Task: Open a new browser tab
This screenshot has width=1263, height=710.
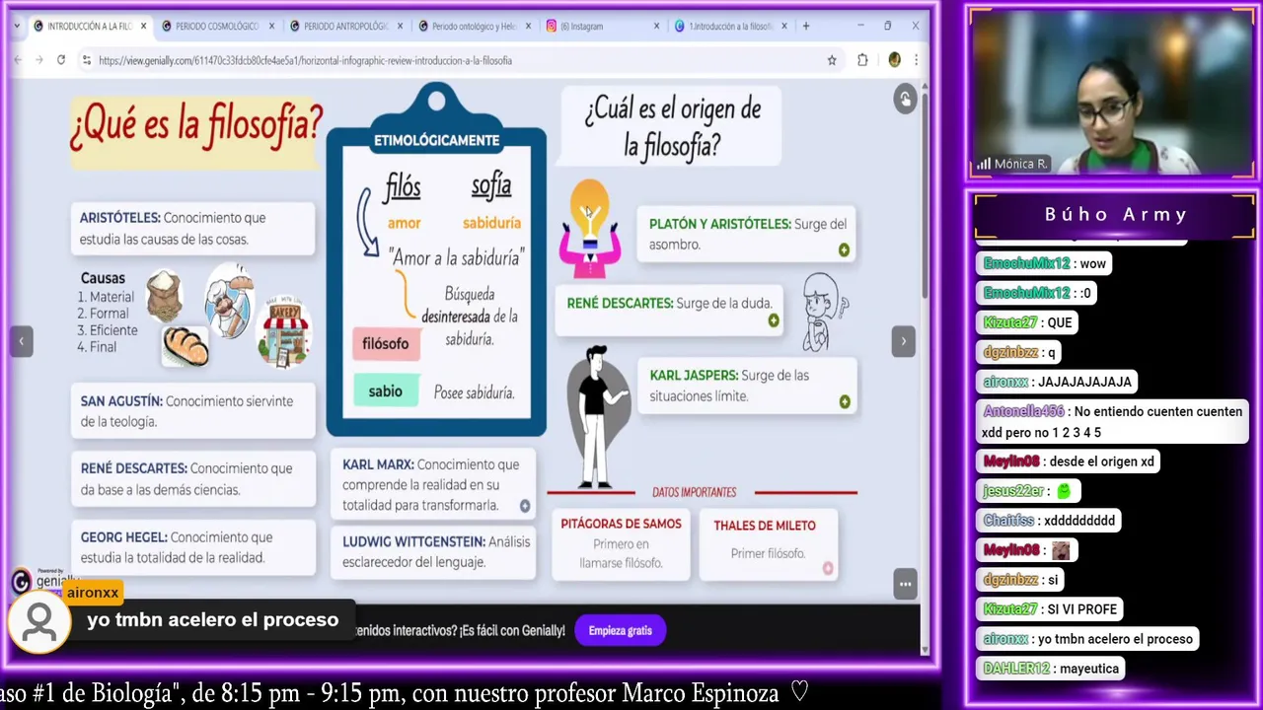Action: click(x=806, y=27)
